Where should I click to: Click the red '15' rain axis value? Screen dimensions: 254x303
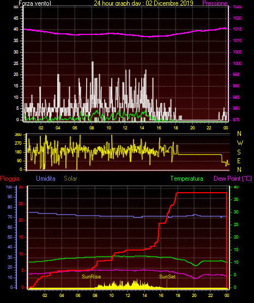21,237
